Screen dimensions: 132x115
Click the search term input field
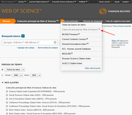tap(30, 43)
